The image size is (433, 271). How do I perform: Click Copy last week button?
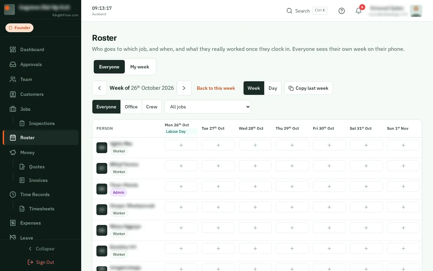coord(309,88)
